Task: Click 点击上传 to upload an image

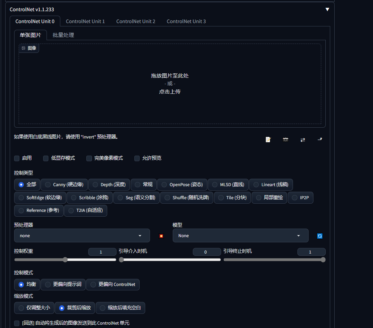Action: point(170,92)
